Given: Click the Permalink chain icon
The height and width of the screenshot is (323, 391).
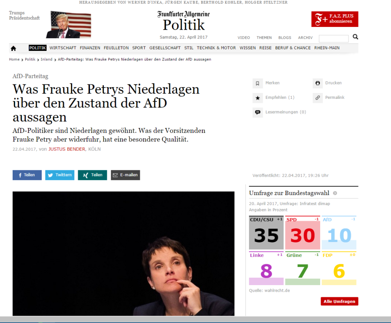Looking at the screenshot, I should (318, 98).
